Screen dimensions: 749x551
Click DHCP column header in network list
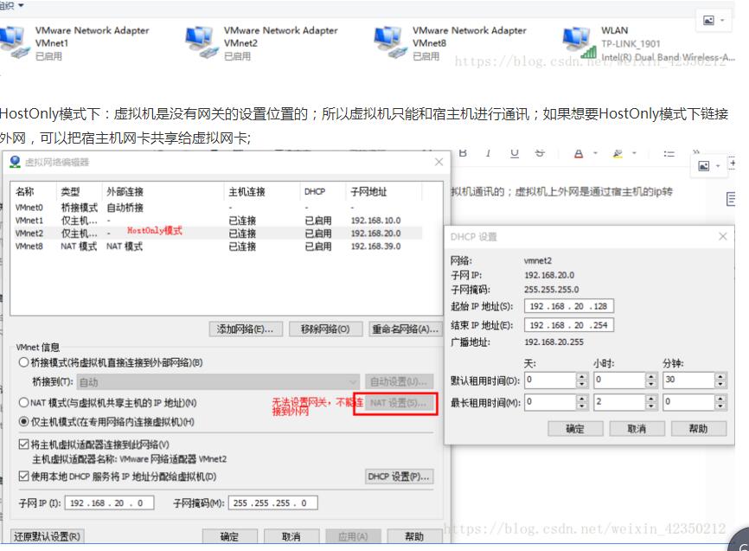pyautogui.click(x=323, y=192)
